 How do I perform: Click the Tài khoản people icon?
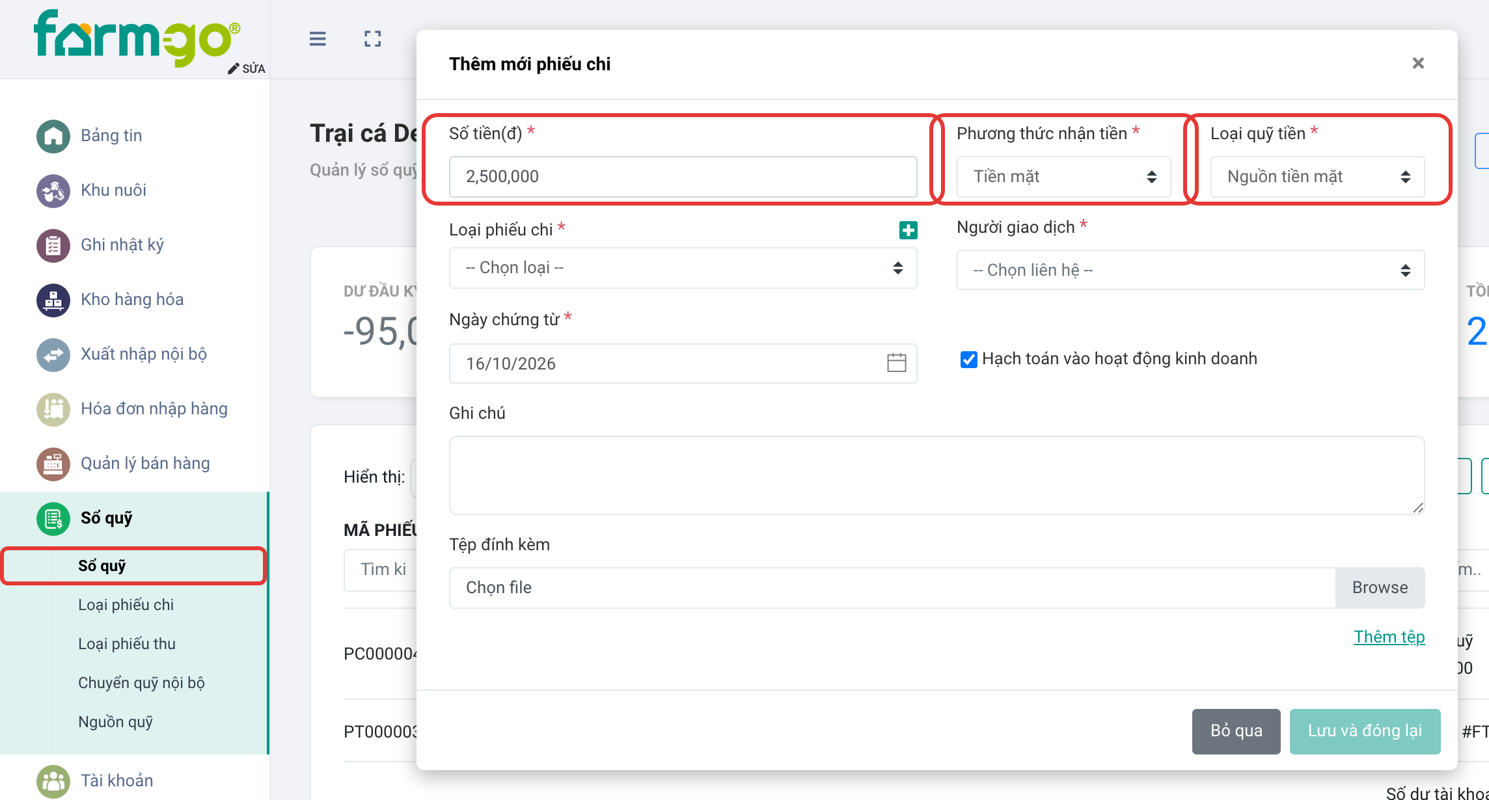pyautogui.click(x=53, y=780)
